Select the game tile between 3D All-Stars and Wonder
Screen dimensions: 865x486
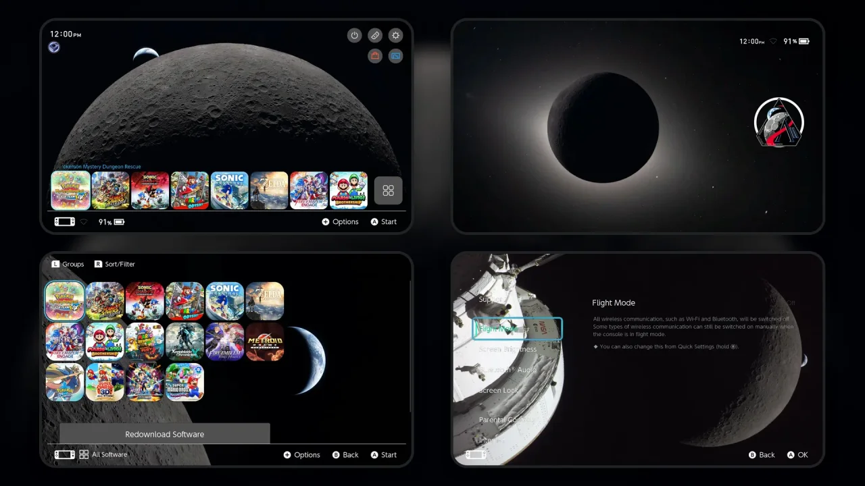145,382
